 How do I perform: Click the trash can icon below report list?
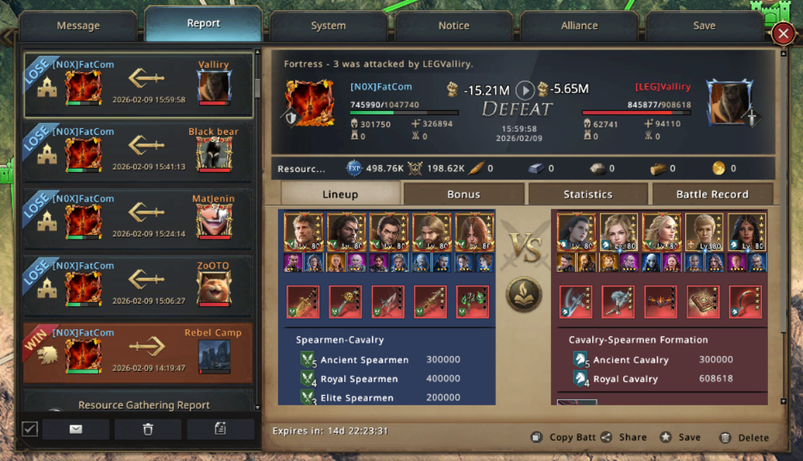pos(148,429)
